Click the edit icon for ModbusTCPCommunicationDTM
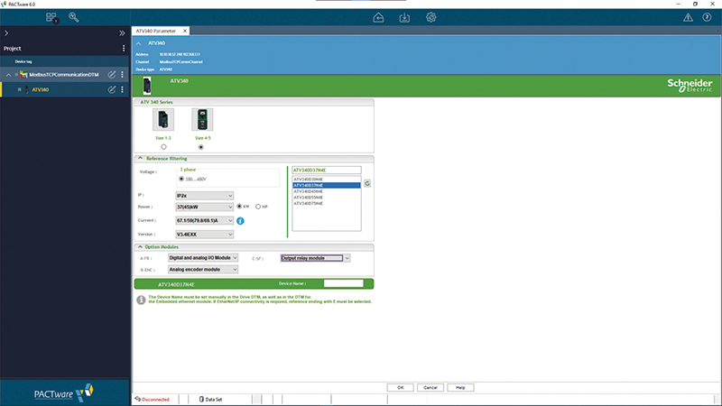 (111, 75)
